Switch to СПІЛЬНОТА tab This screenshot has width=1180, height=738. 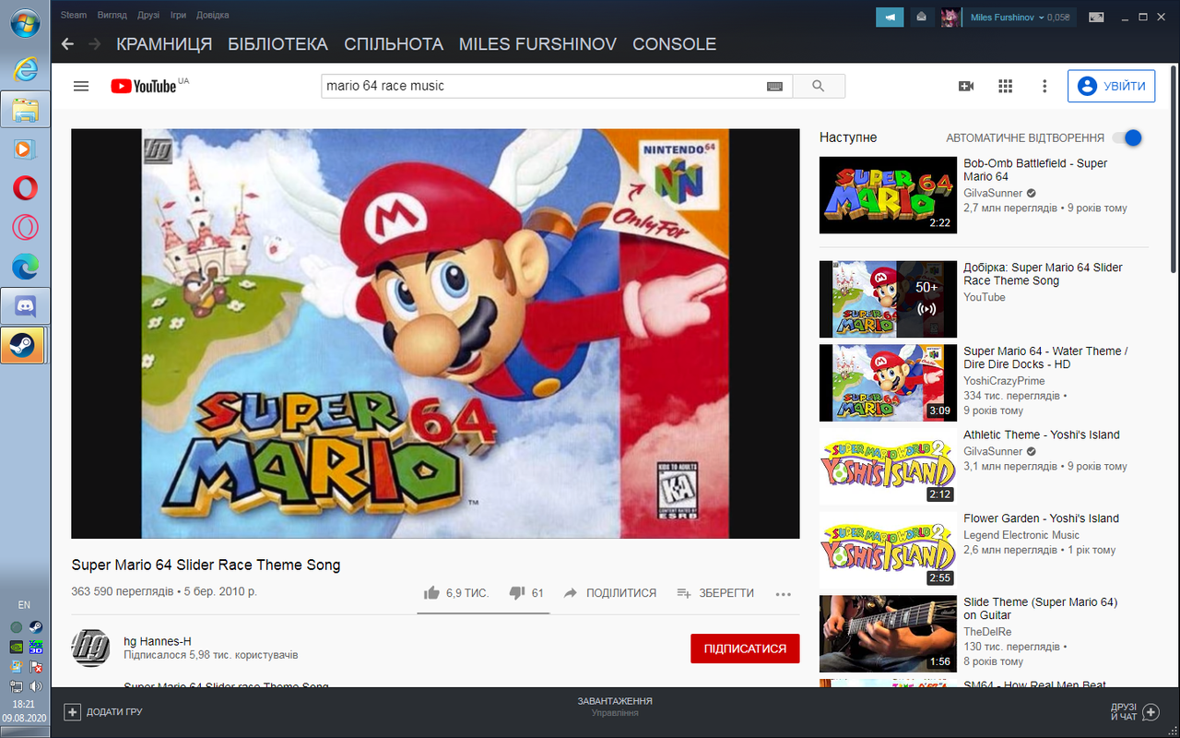[x=394, y=43]
